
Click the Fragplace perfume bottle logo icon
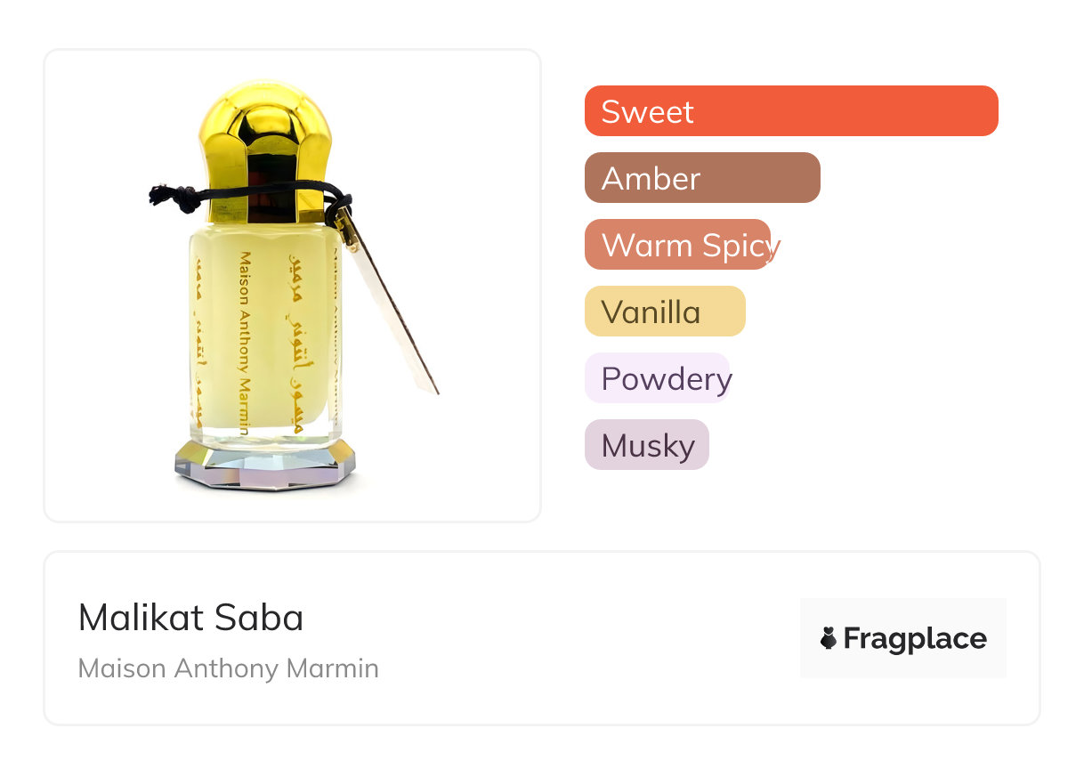829,638
